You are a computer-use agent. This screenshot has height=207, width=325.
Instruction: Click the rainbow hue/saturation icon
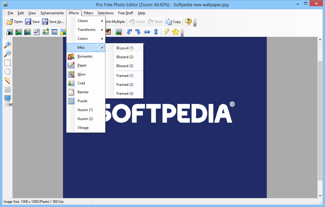[x=28, y=32]
